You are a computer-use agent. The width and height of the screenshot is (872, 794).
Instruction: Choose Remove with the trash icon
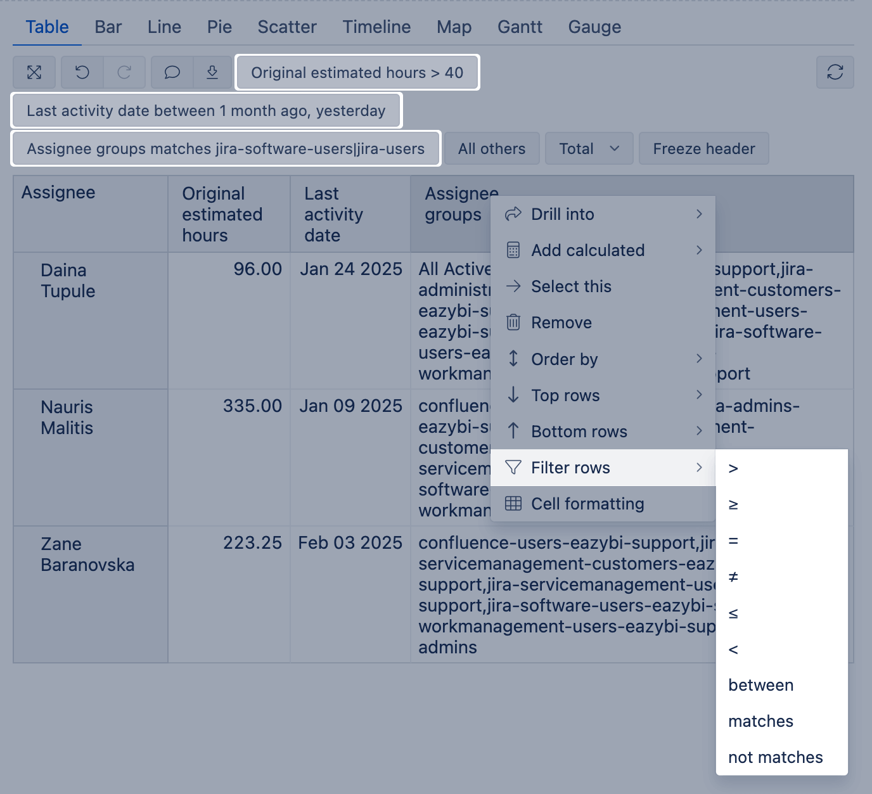point(561,323)
